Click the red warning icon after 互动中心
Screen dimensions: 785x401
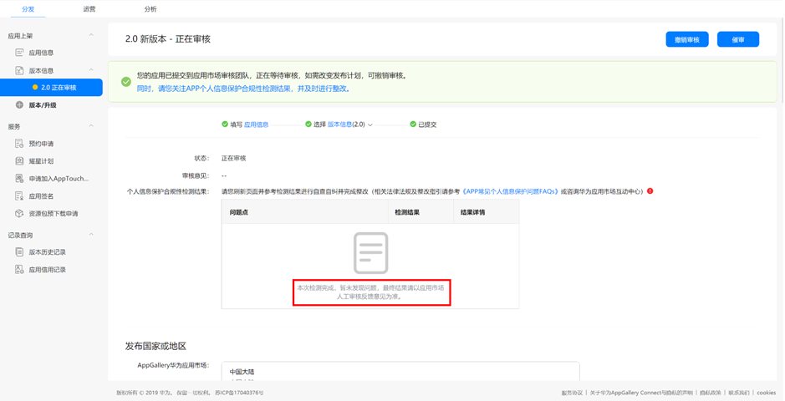pos(650,191)
